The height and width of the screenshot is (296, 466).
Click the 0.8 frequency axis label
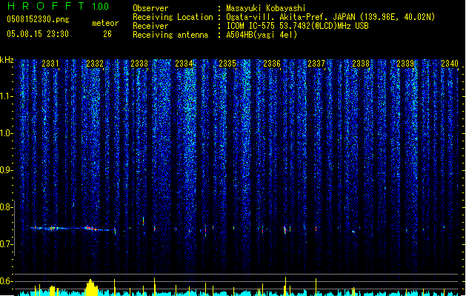[7, 207]
